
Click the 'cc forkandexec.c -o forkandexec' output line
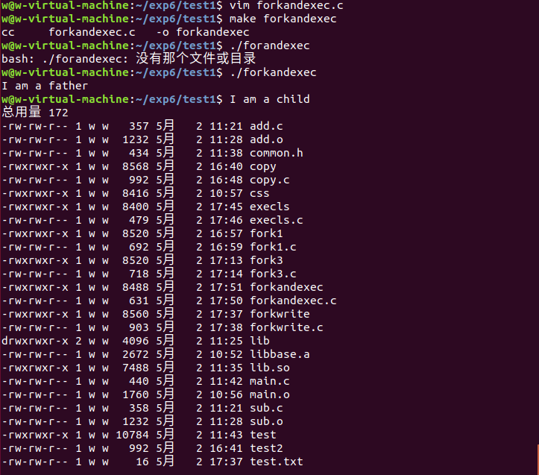tap(125, 32)
